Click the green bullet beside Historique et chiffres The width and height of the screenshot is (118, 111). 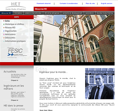coord(4,24)
